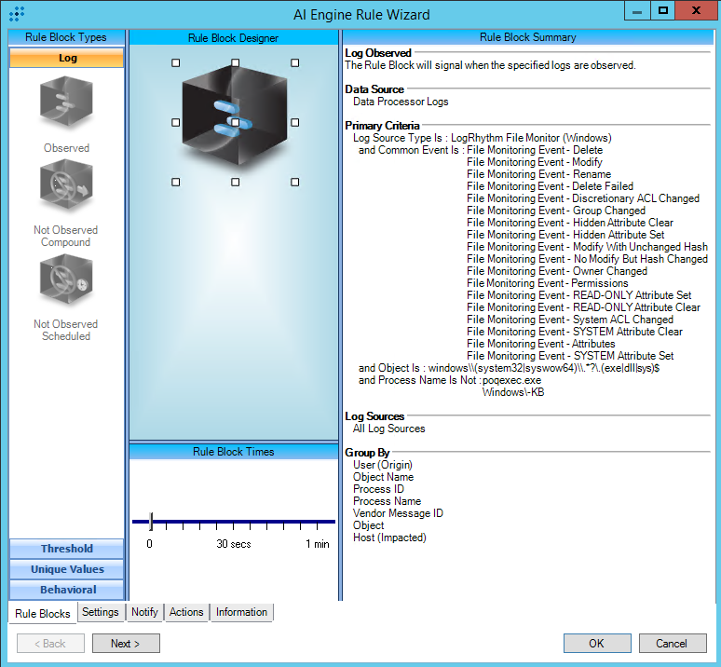Viewport: 721px width, 667px height.
Task: Collapse the Log rule block category
Action: pyautogui.click(x=66, y=58)
